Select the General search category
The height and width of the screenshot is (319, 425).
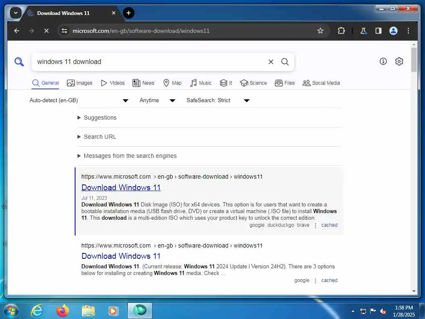click(45, 83)
